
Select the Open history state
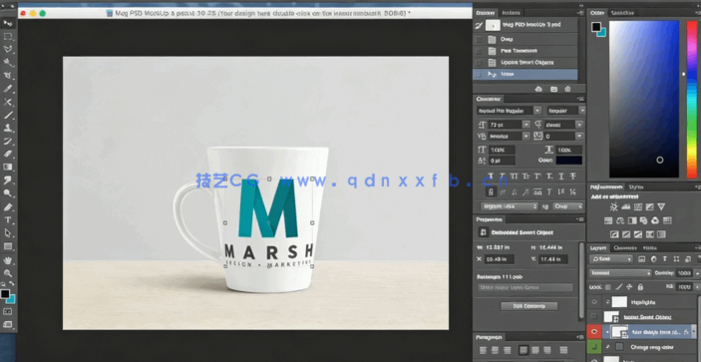pos(526,39)
